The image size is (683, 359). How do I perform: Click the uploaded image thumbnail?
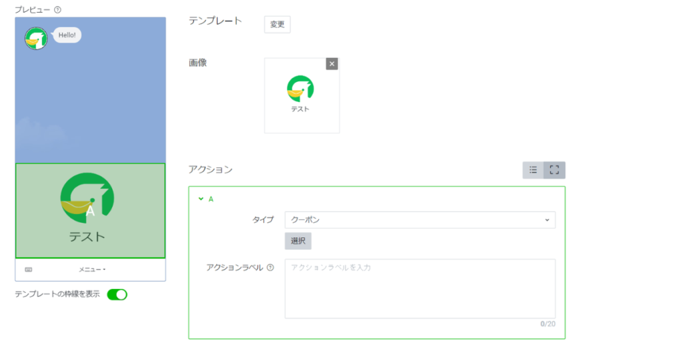[x=302, y=95]
